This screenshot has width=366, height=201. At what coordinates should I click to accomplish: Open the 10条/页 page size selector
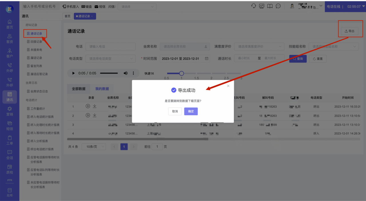pyautogui.click(x=94, y=147)
